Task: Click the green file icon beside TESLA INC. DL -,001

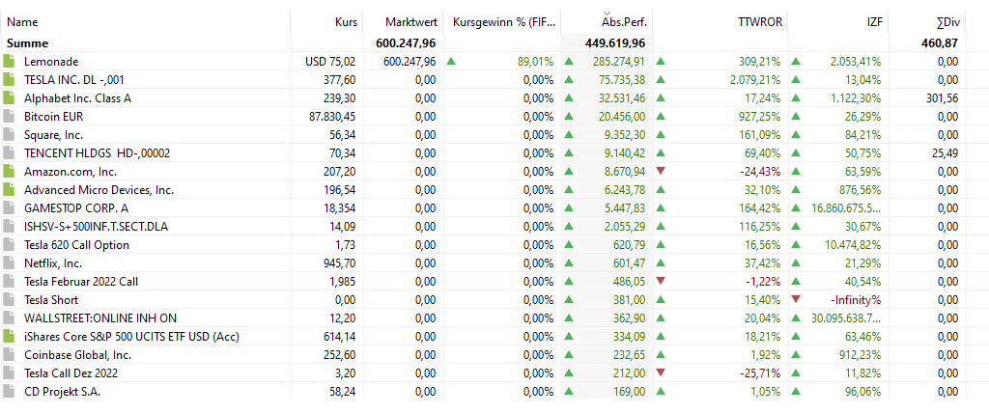Action: point(8,80)
